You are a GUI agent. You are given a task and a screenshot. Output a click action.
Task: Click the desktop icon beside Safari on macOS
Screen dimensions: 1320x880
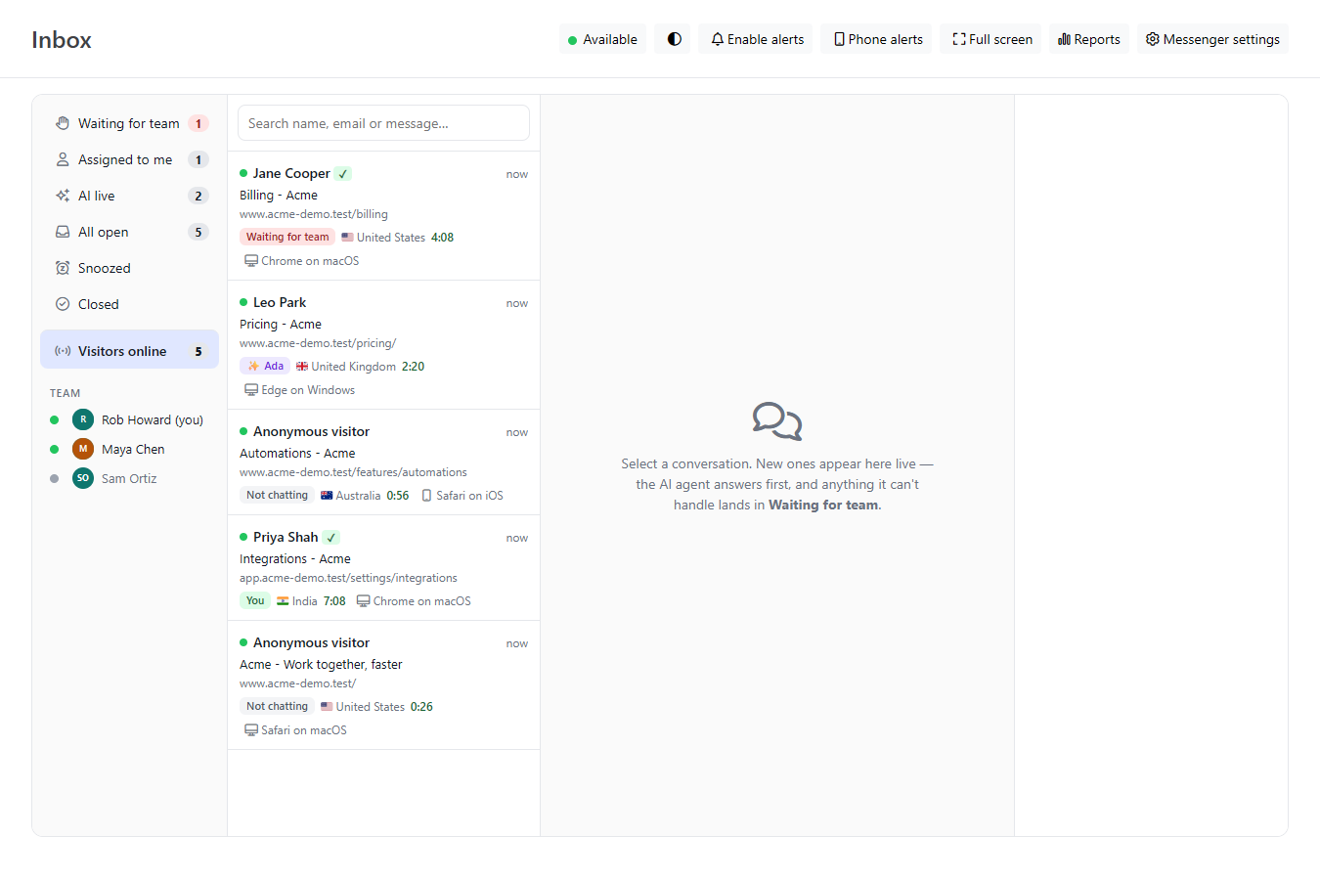(x=251, y=730)
